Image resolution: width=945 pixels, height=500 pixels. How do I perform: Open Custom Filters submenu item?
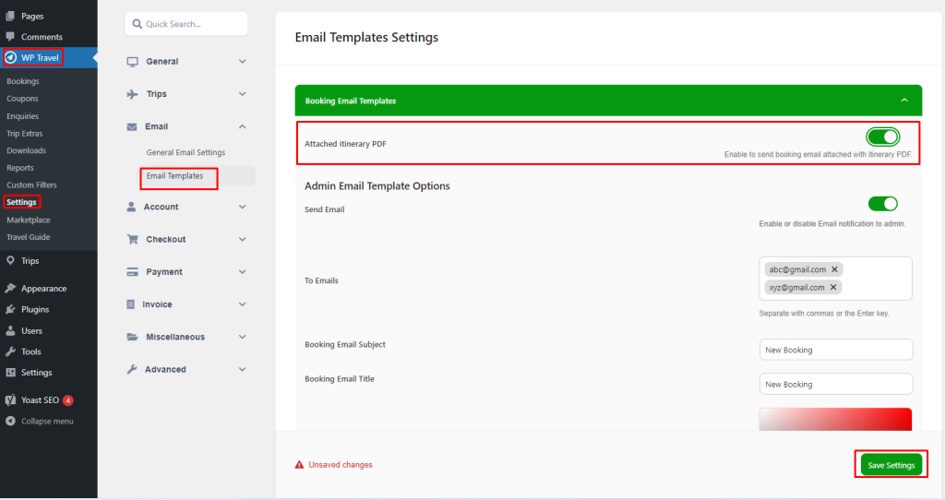[31, 185]
